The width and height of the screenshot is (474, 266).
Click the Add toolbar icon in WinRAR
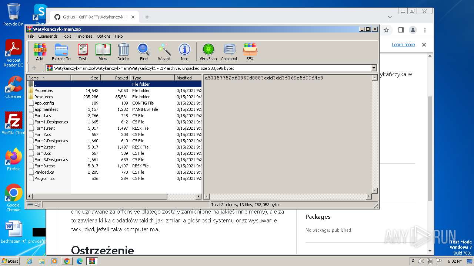pos(40,52)
